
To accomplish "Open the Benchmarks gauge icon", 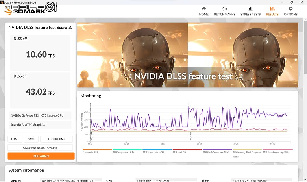I will pos(224,9).
